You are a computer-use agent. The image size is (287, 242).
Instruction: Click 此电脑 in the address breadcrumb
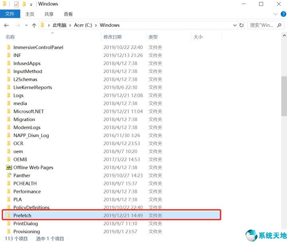(x=59, y=25)
